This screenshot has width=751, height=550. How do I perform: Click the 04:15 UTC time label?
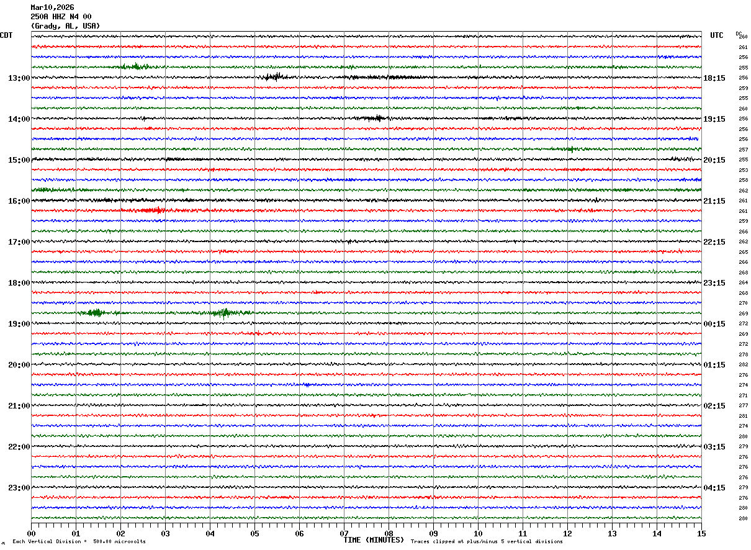coord(714,488)
